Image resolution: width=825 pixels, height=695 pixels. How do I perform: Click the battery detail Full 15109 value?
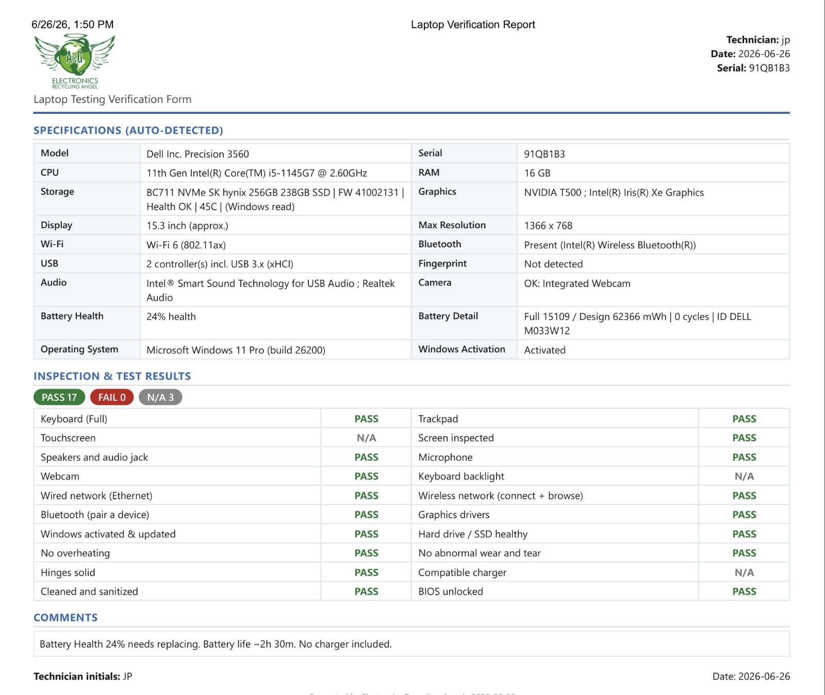tap(637, 324)
